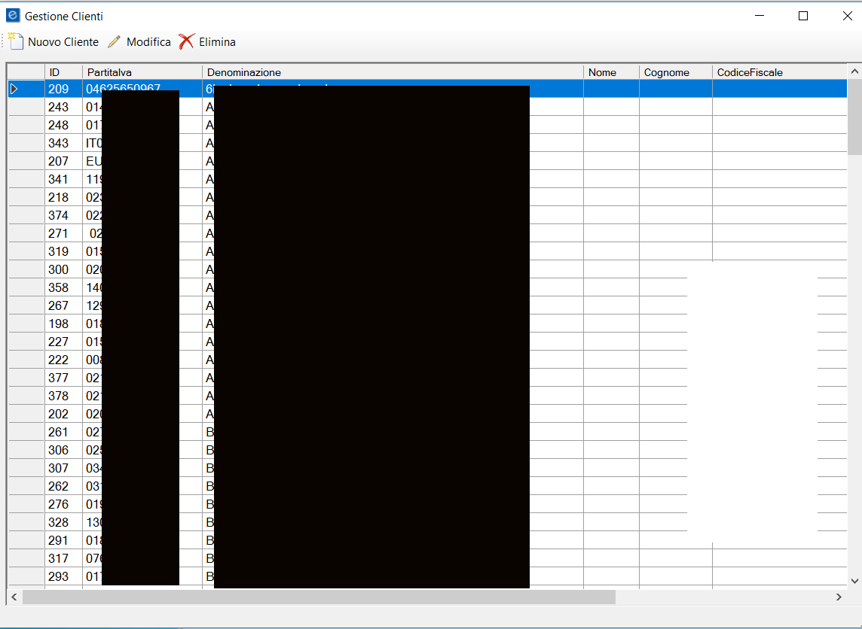Sort by the ID column header

click(x=64, y=72)
